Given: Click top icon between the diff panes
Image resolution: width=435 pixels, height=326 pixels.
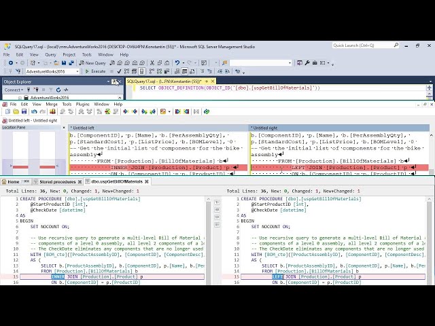Looking at the screenshot, I should pos(217,202).
